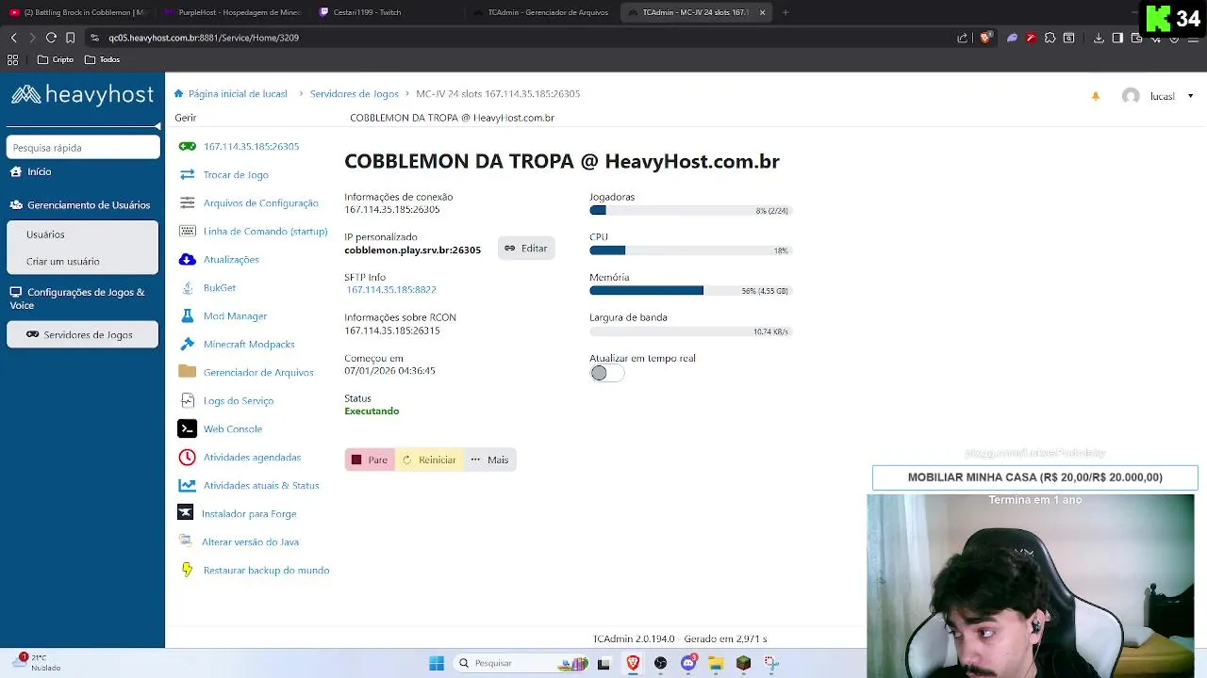Click the Atividades atuais & Status chart icon

coord(187,485)
